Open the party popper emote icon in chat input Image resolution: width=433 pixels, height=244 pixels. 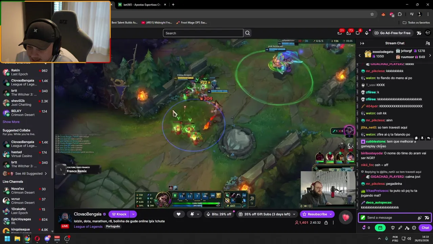(x=420, y=218)
